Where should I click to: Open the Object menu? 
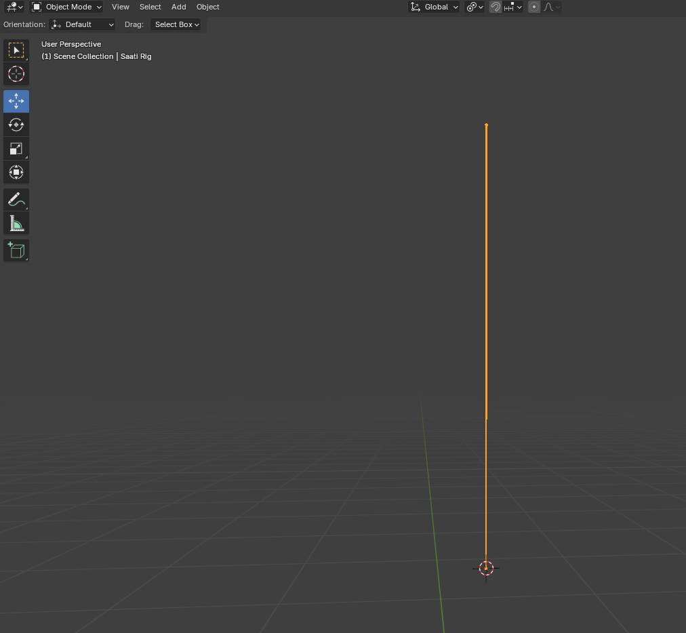pyautogui.click(x=208, y=7)
